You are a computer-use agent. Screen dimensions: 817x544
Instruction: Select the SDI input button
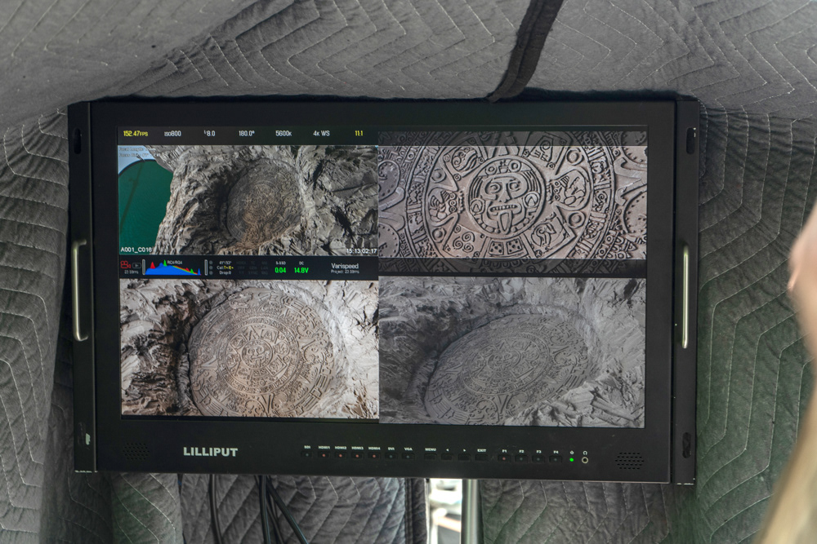point(307,455)
